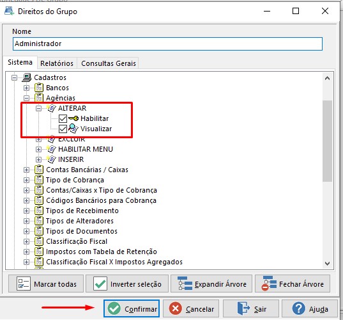This screenshot has width=343, height=320.
Task: Click Fechar Árvore button
Action: [293, 284]
